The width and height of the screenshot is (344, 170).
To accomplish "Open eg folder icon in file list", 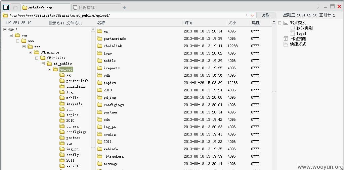I will click(100, 31).
